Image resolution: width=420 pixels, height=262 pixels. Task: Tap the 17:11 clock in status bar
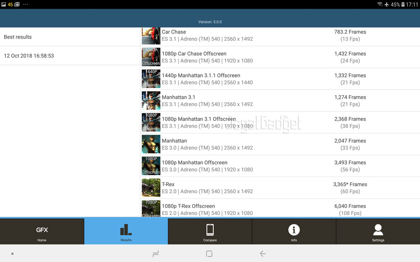(412, 4)
